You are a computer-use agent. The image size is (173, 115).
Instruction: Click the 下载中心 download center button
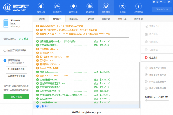[x=162, y=9]
